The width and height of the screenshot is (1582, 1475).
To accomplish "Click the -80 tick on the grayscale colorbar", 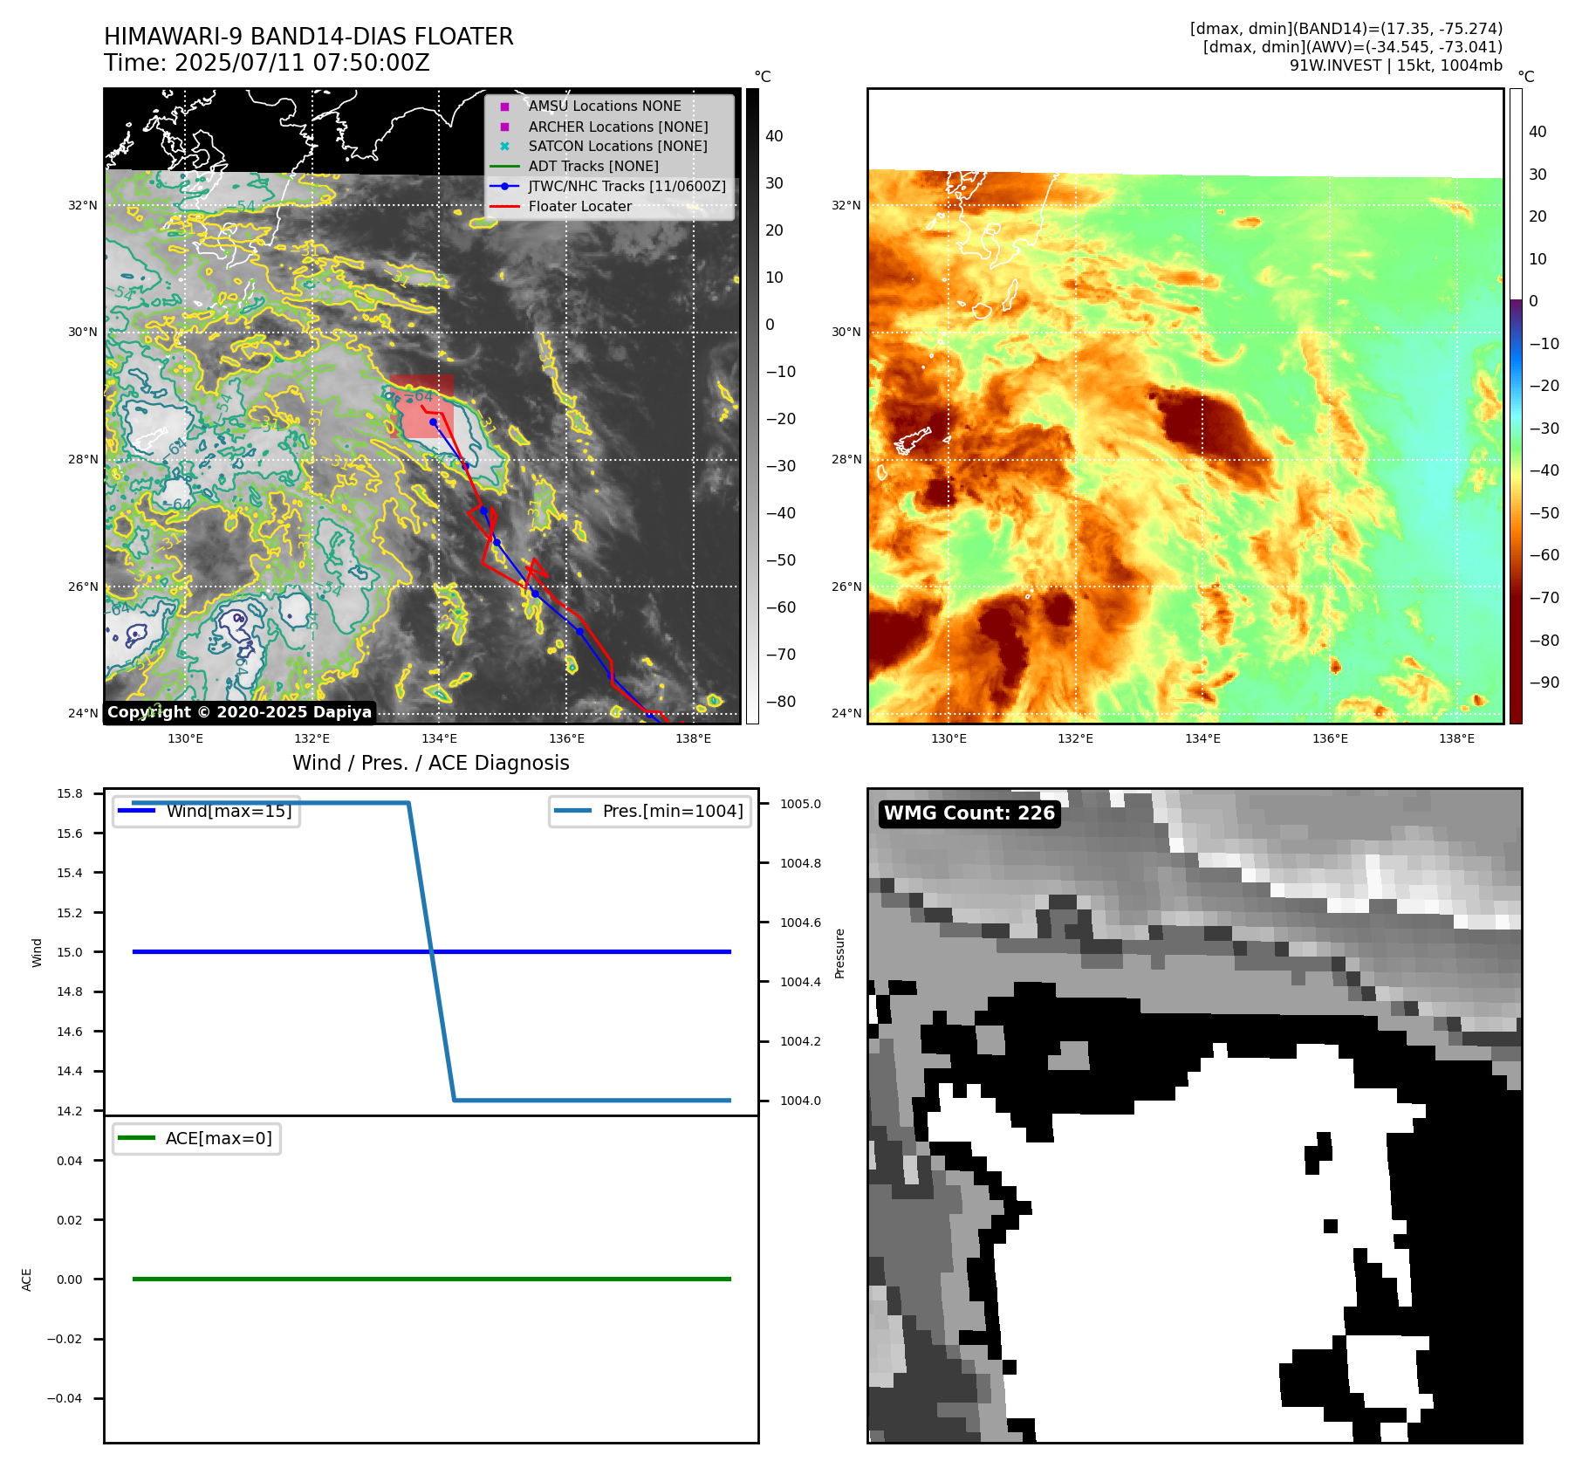I will (x=780, y=702).
